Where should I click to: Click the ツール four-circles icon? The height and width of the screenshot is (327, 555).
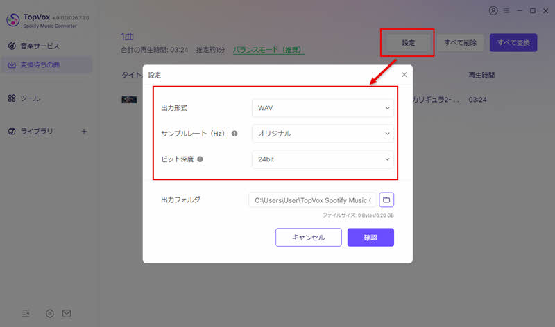tap(12, 98)
